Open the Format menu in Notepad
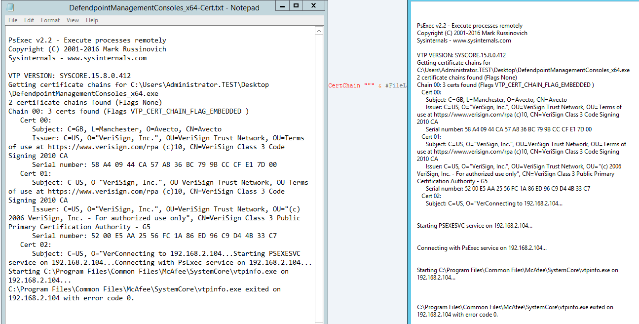Screen dimensions: 639x324 [x=50, y=20]
